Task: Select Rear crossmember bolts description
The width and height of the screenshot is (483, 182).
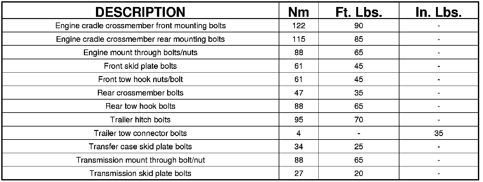Action: 140,93
